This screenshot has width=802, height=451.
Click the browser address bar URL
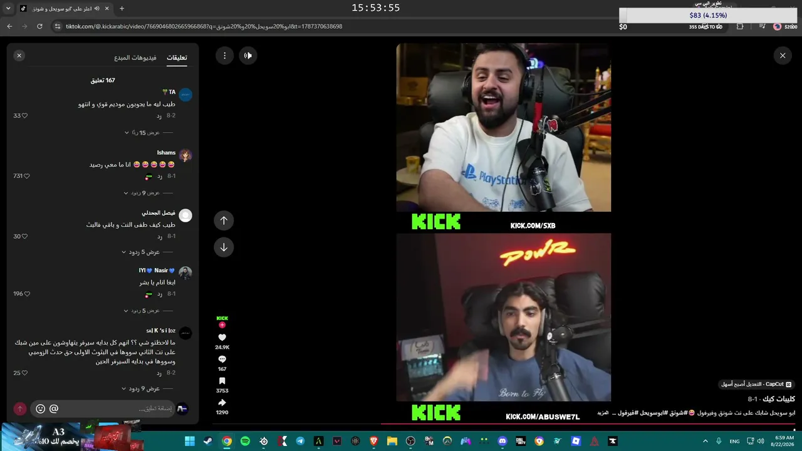204,26
